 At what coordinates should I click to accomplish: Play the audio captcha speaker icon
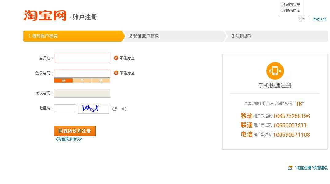pyautogui.click(x=124, y=109)
